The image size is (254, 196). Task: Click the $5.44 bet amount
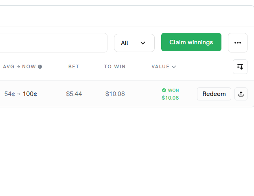pos(74,94)
